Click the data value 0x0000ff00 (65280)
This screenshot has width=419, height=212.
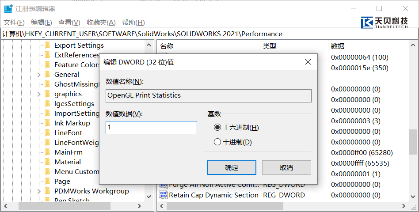pos(362,153)
